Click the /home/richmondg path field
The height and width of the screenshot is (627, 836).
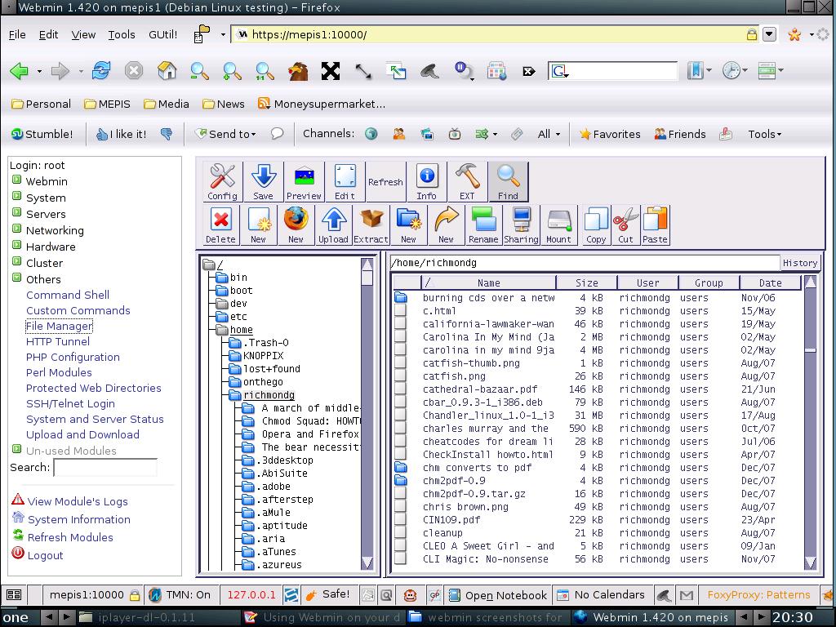click(585, 263)
